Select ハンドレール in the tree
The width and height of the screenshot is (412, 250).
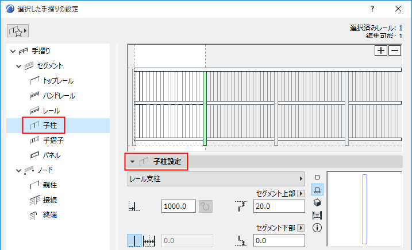coord(59,96)
